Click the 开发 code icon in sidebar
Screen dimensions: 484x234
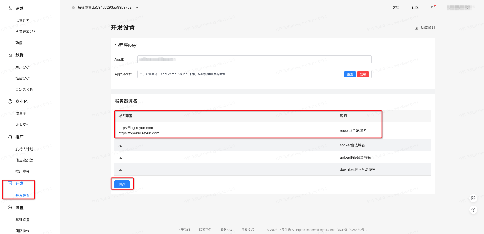pyautogui.click(x=10, y=183)
